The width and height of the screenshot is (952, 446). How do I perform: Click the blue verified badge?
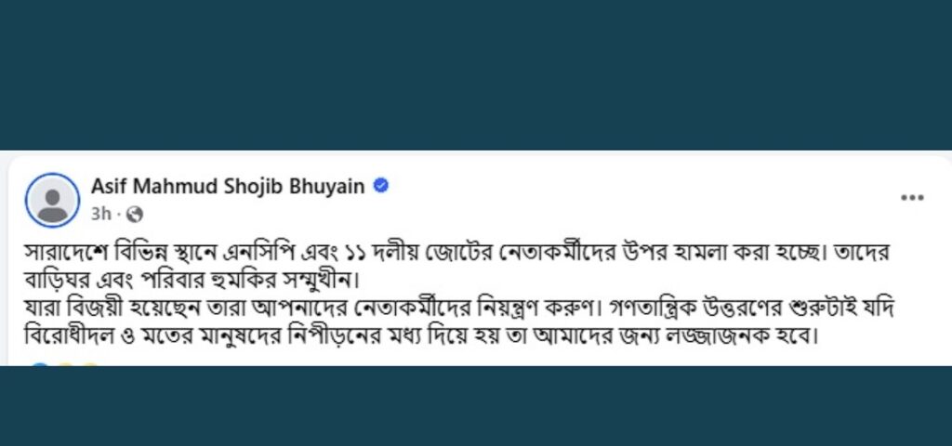(380, 186)
